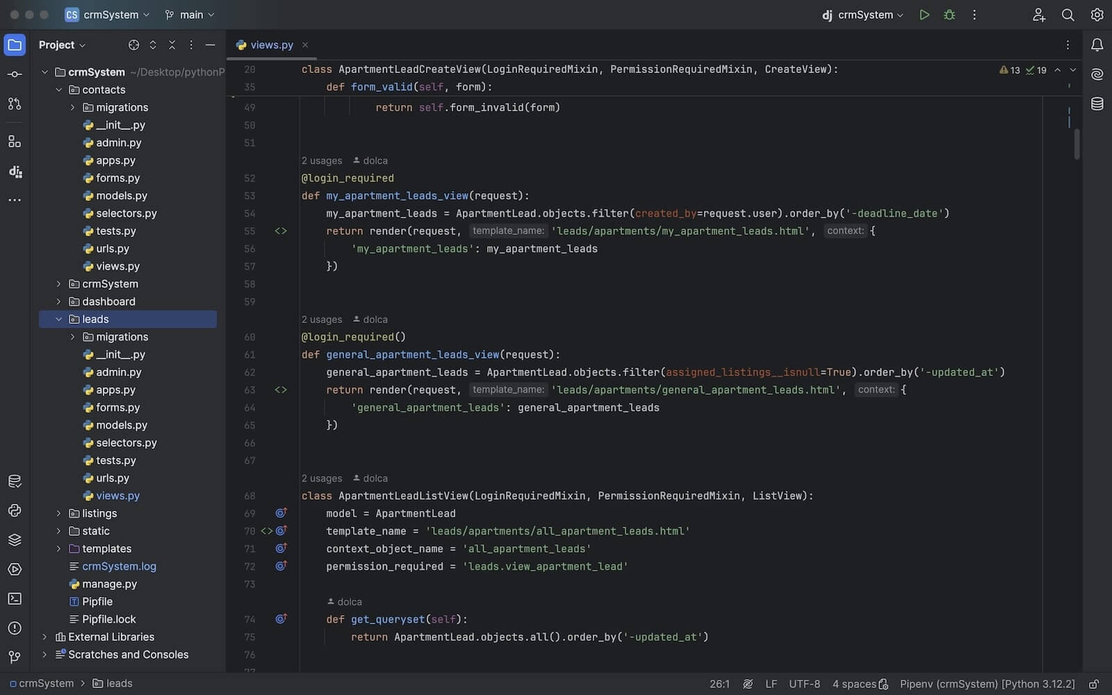Viewport: 1112px width, 695px height.
Task: Run the crmSystem configuration
Action: click(x=924, y=15)
